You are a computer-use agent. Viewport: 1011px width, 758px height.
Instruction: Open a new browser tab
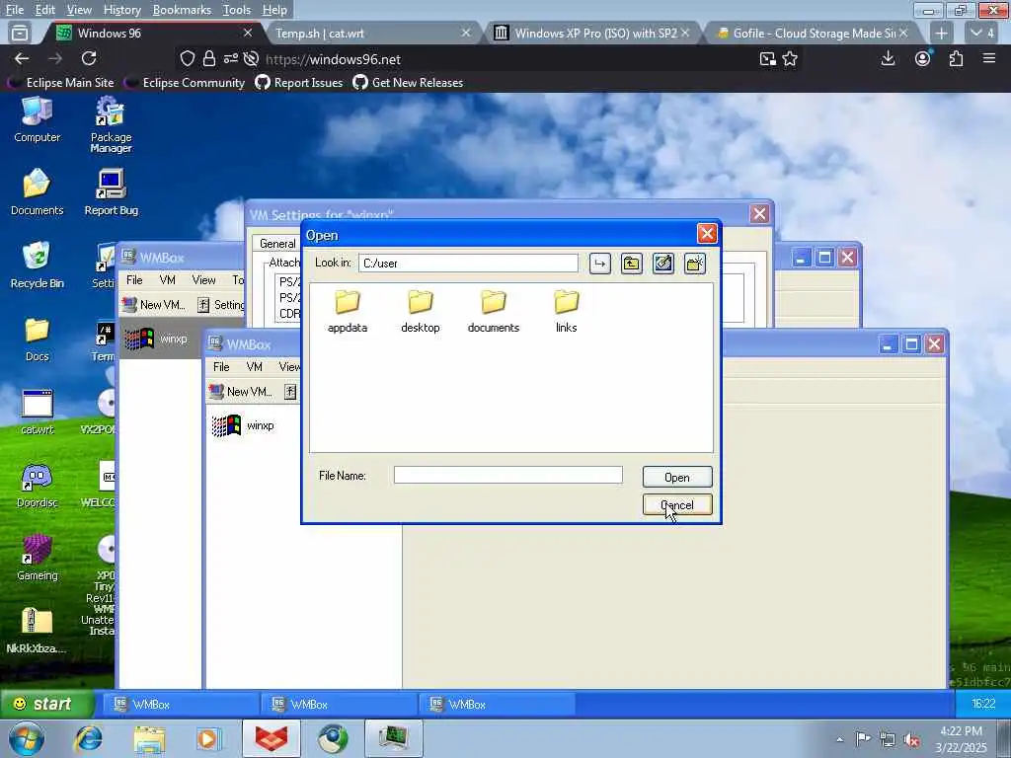click(x=941, y=33)
